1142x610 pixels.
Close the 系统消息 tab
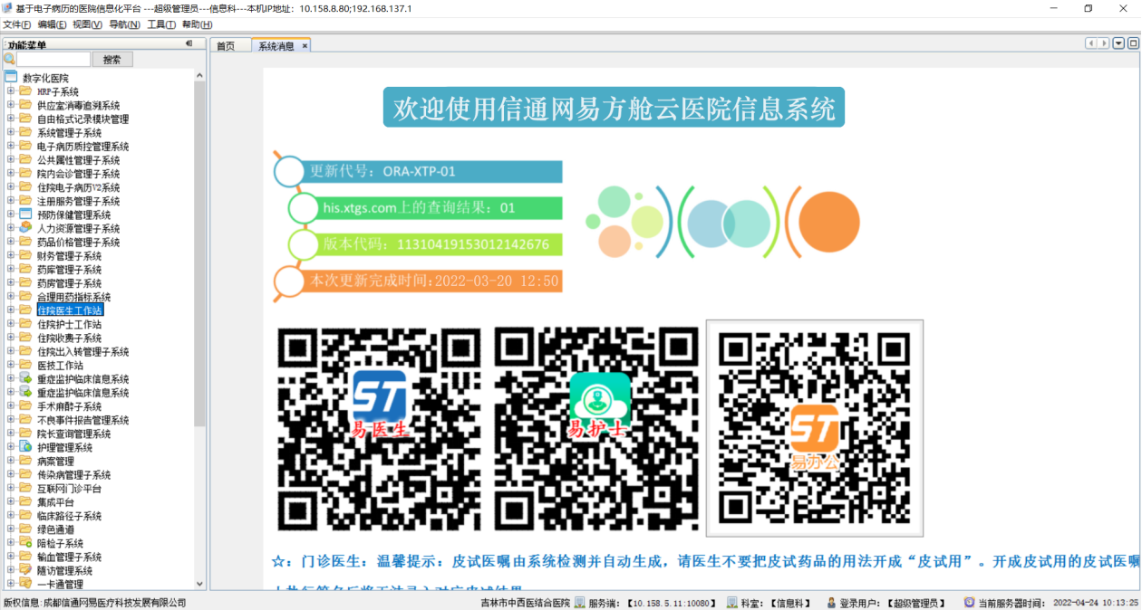point(305,46)
